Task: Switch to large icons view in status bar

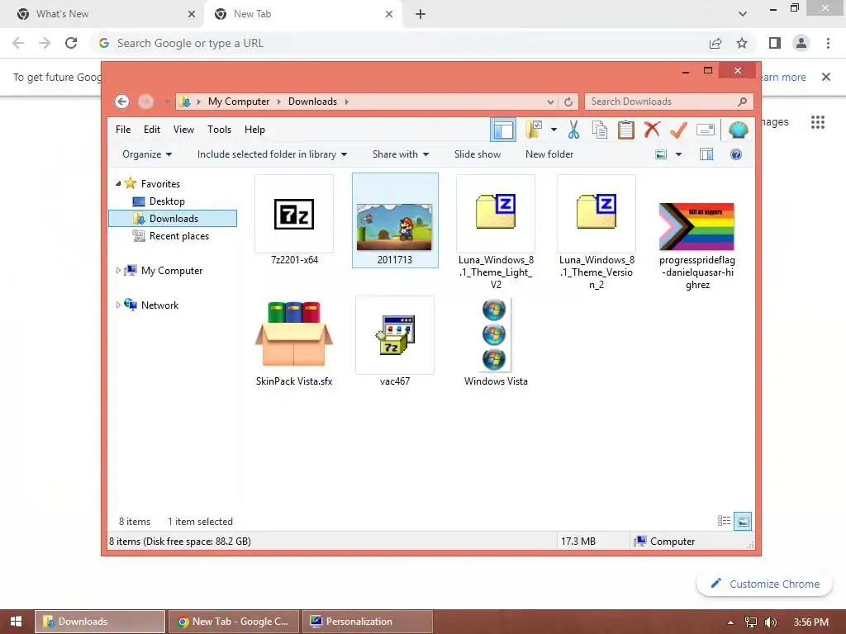Action: (743, 521)
